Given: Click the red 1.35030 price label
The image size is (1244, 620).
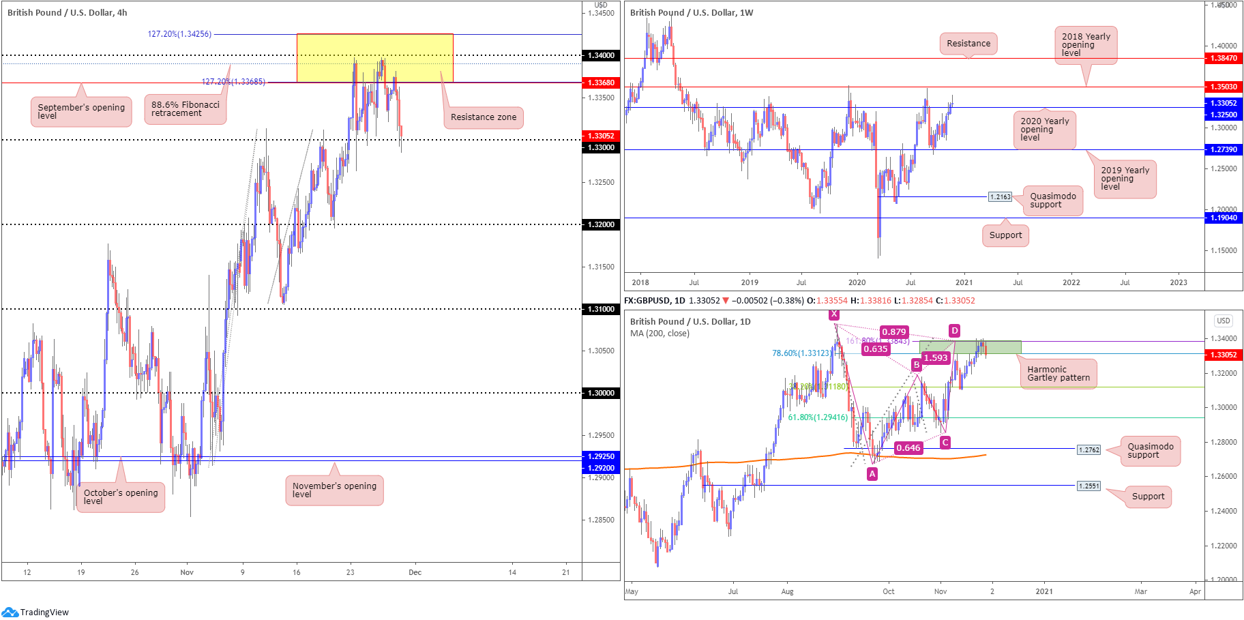Looking at the screenshot, I should (x=1224, y=87).
